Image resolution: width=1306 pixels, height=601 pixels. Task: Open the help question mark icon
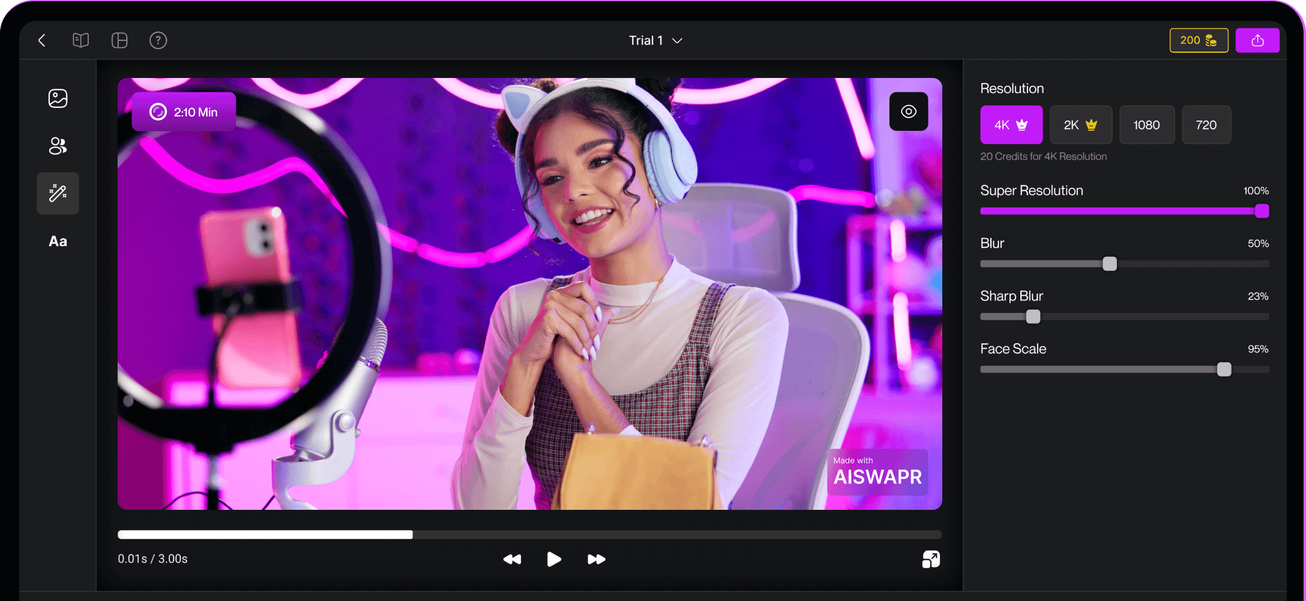158,40
